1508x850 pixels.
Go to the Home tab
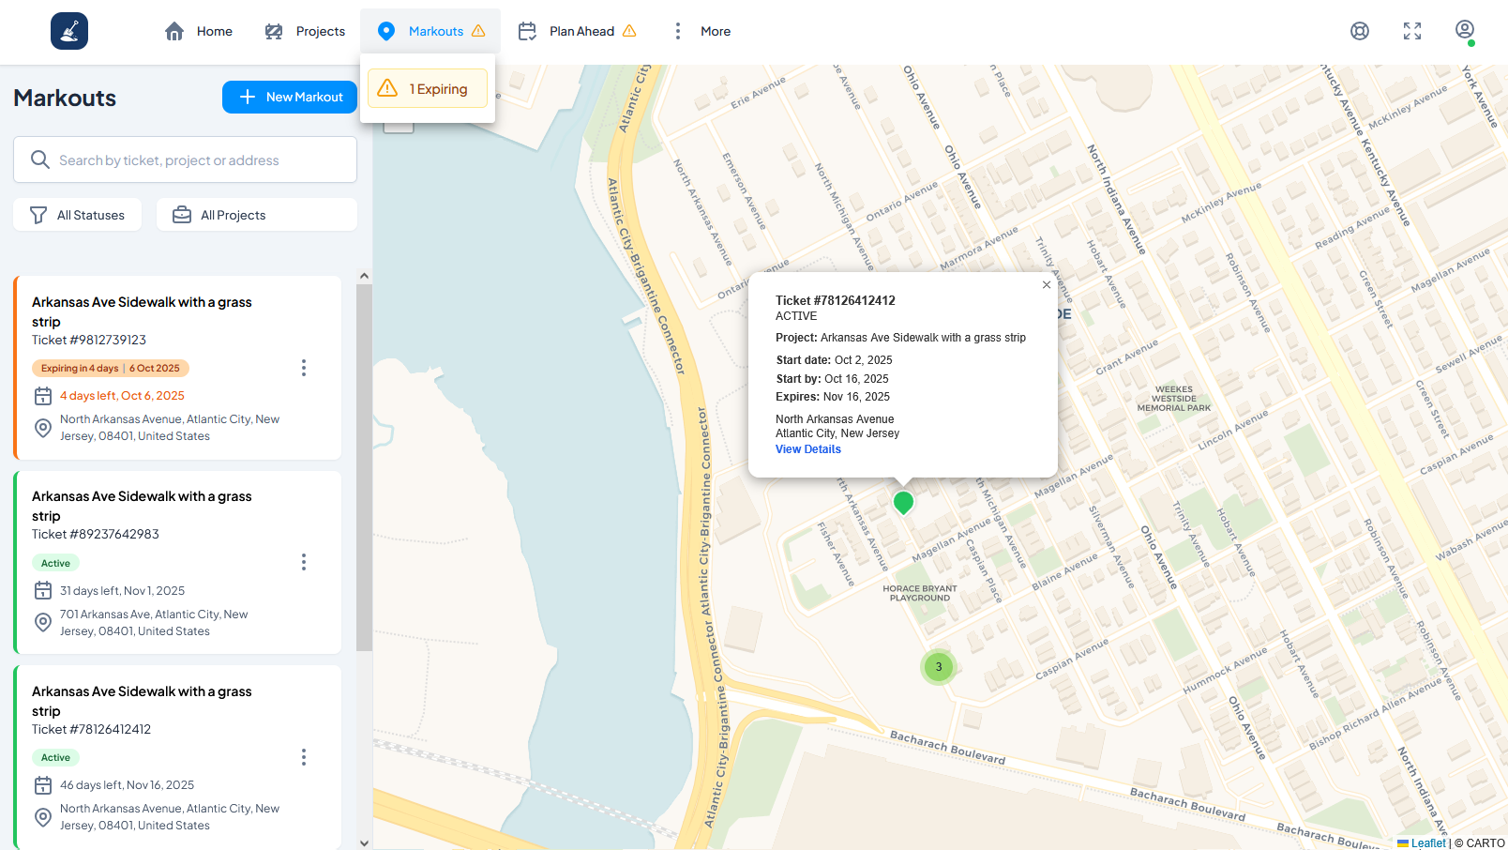click(199, 31)
